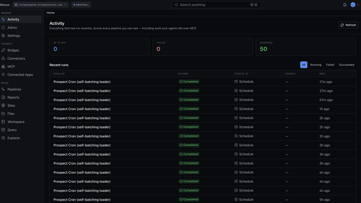Click the Nexus logo text
Screen dimensions: 361x203
point(5,5)
